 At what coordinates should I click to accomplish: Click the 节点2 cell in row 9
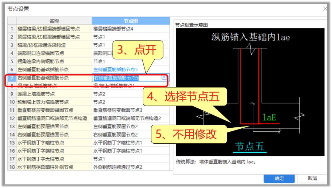131,94
